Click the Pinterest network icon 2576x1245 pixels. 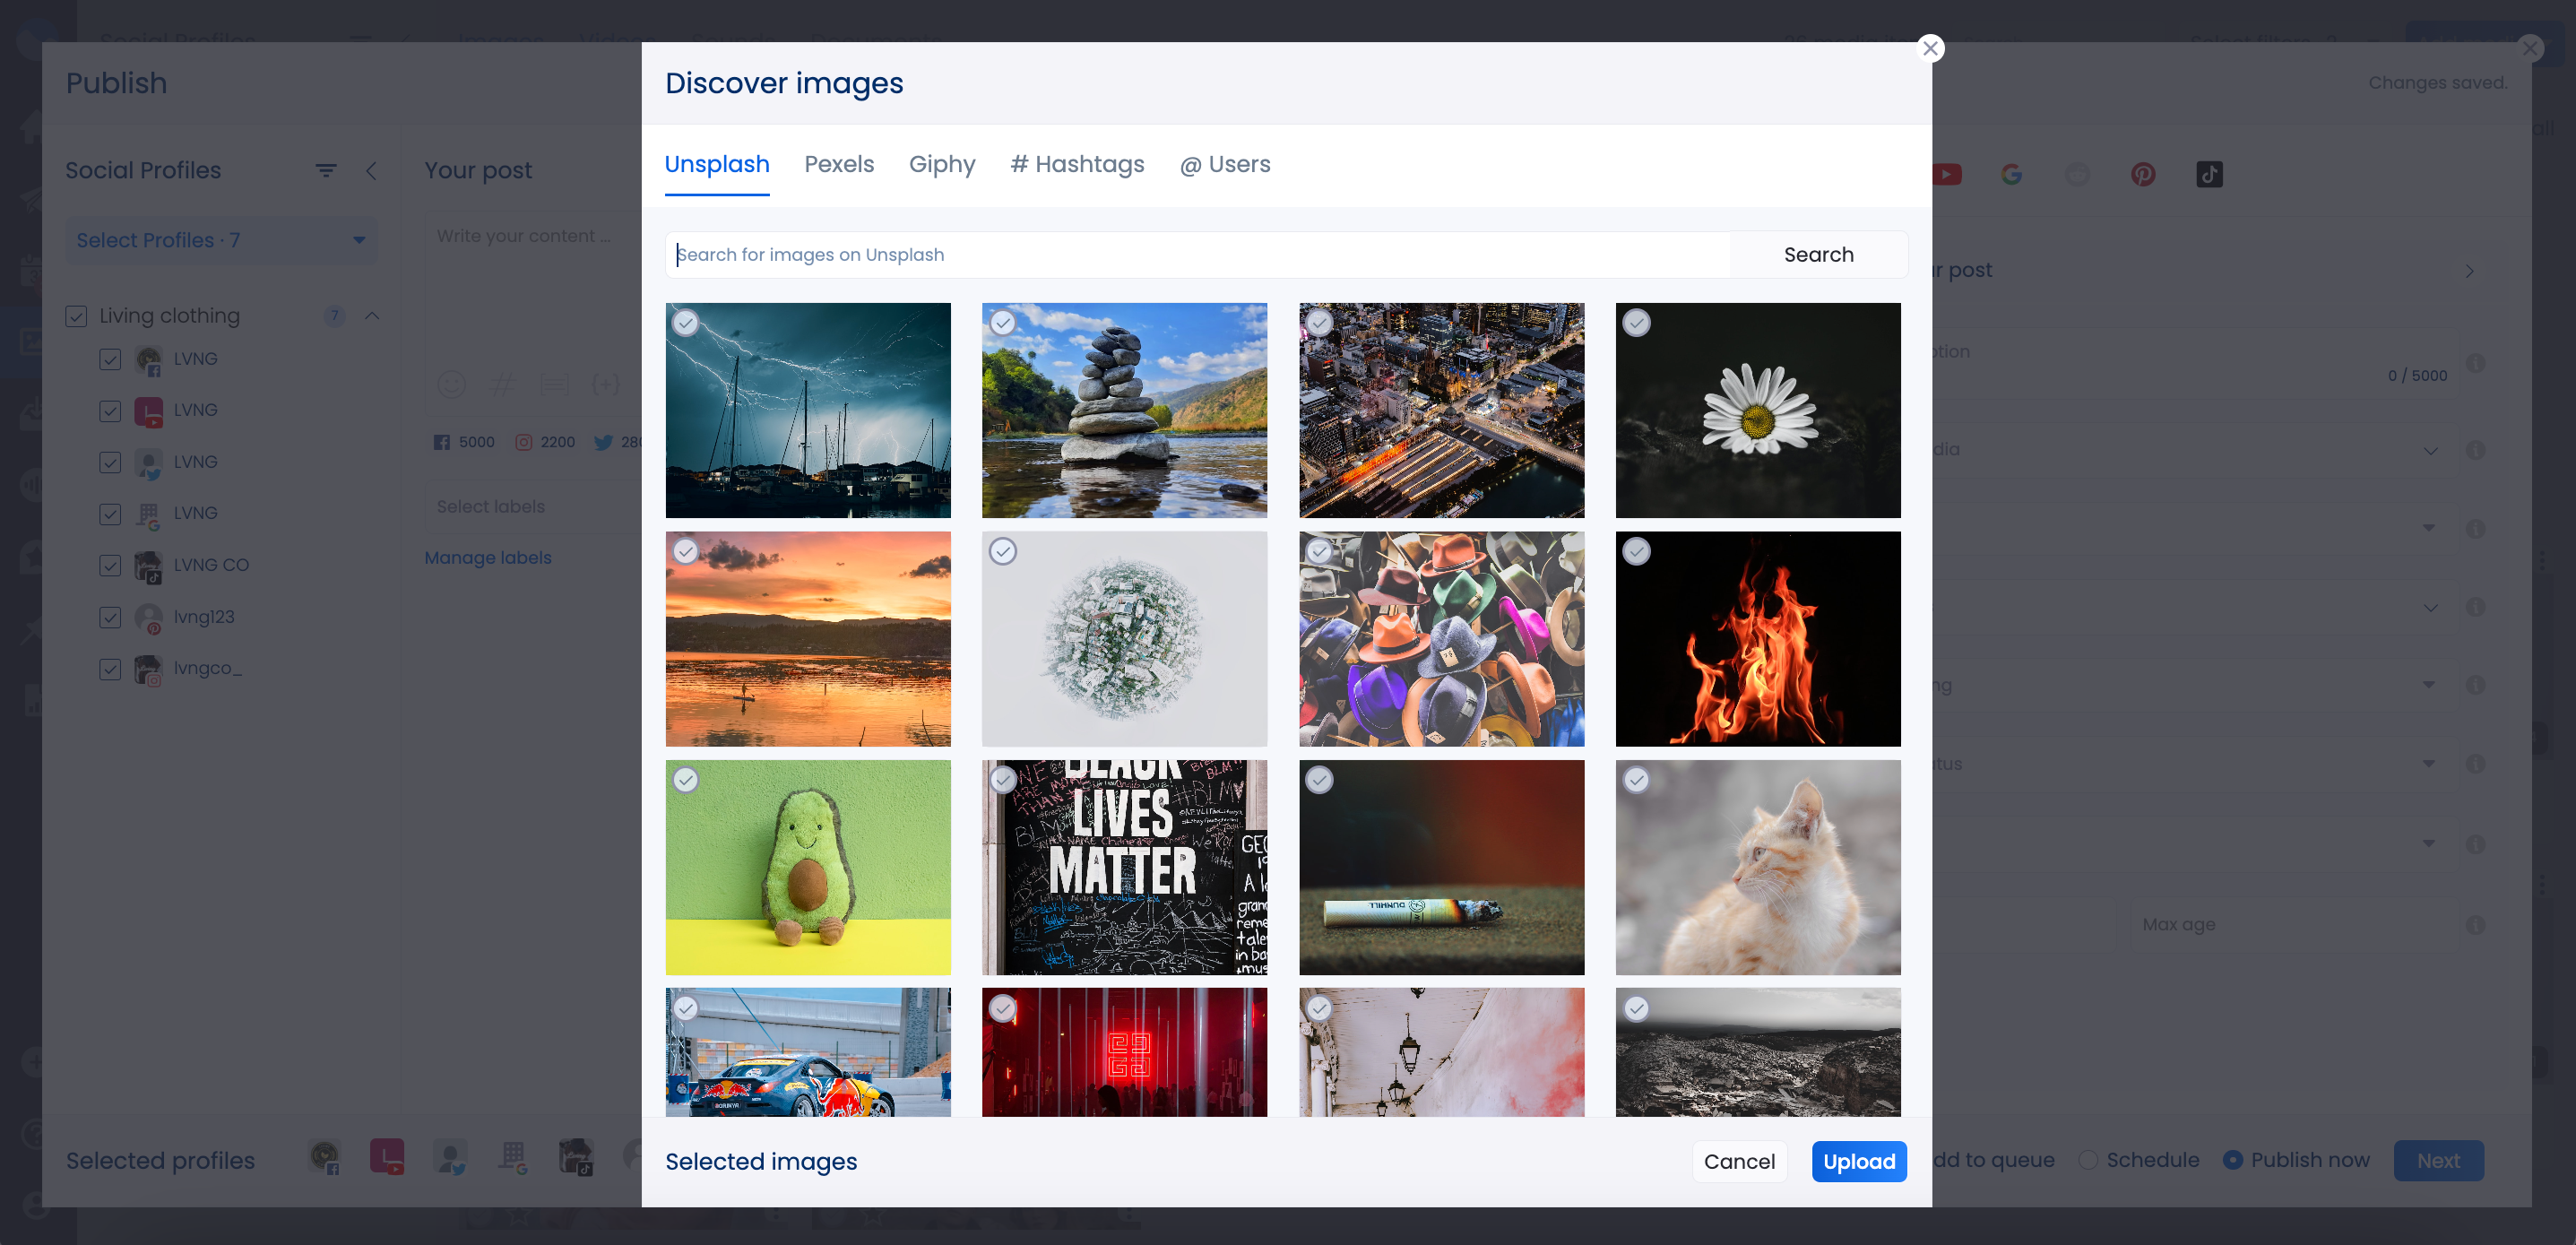tap(2142, 174)
